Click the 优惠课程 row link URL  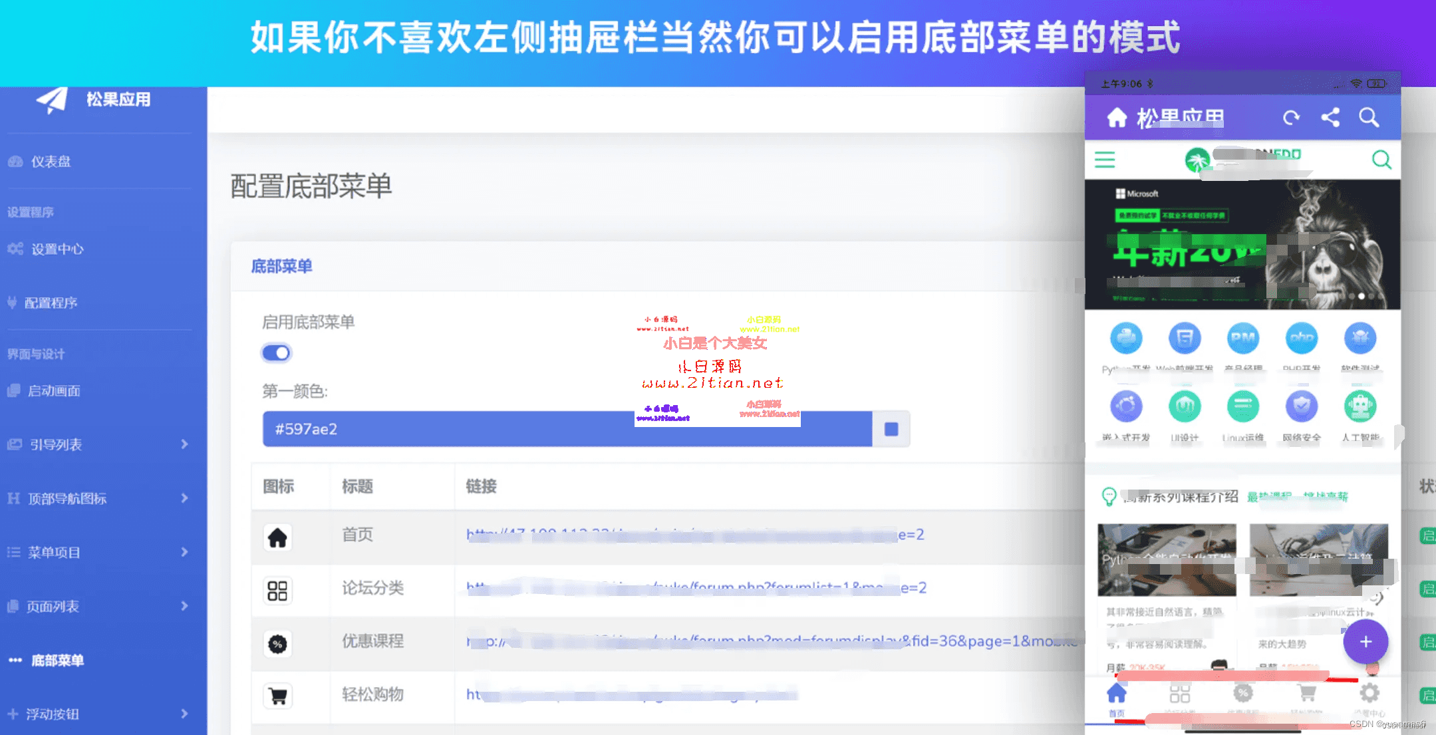(772, 641)
